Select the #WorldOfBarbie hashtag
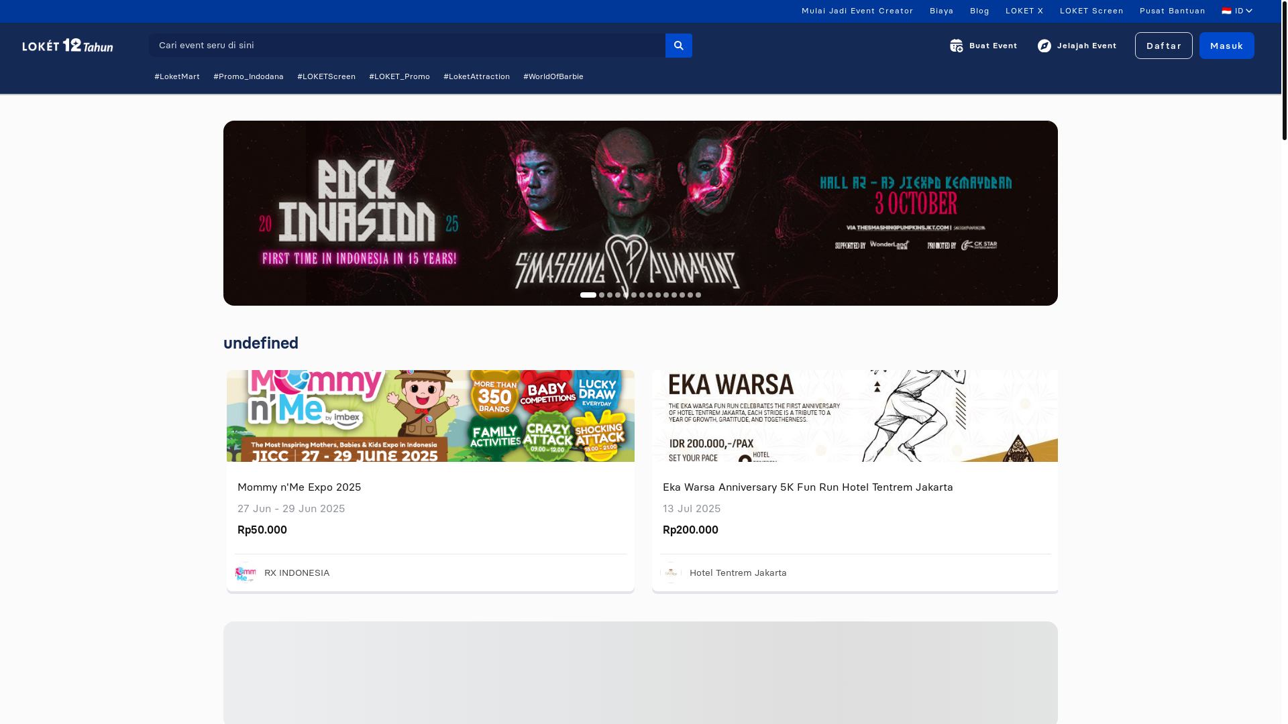 (553, 76)
